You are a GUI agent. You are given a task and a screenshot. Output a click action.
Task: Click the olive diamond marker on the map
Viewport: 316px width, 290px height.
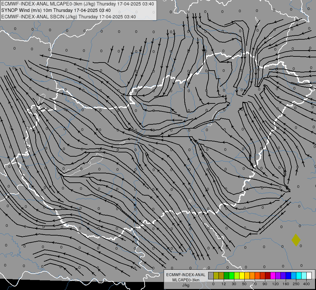[296, 240]
